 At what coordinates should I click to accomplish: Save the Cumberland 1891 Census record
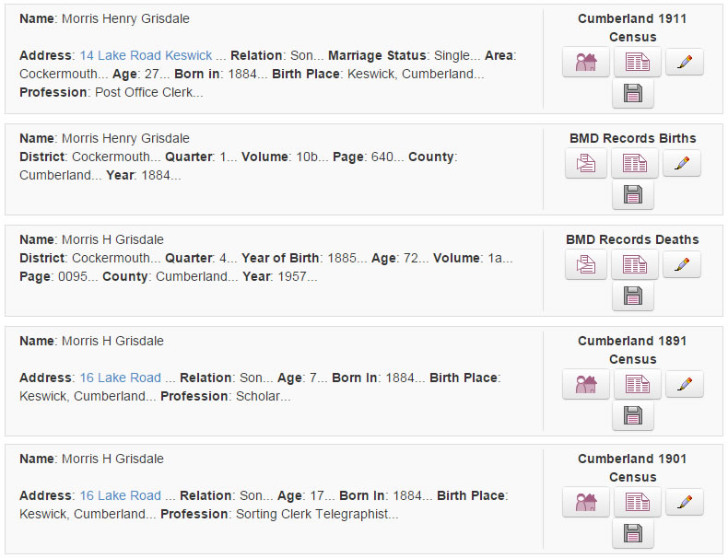[633, 415]
